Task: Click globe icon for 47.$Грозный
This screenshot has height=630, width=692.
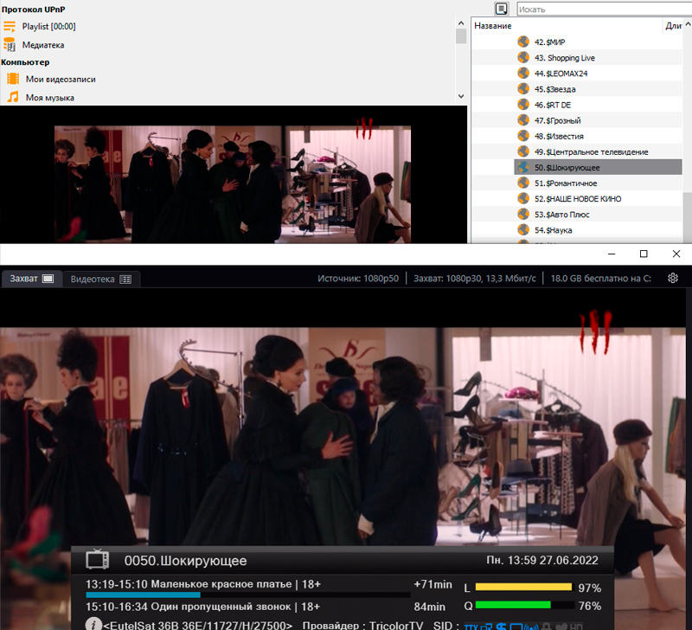Action: coord(523,120)
